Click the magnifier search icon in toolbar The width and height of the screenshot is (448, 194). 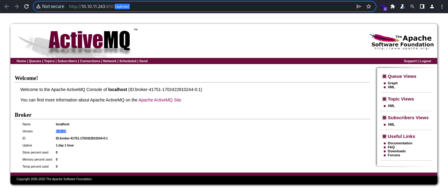[412, 6]
